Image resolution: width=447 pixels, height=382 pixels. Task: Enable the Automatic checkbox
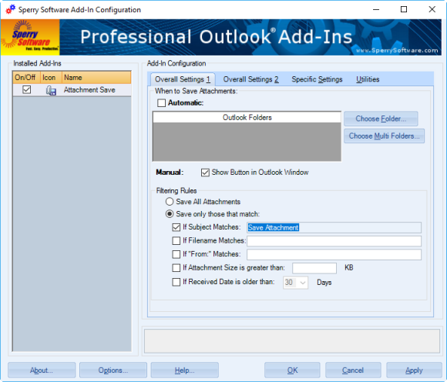click(161, 103)
